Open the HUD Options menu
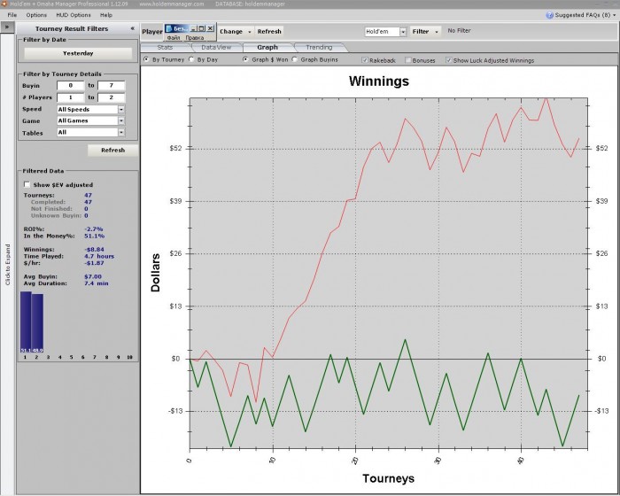 tap(74, 15)
